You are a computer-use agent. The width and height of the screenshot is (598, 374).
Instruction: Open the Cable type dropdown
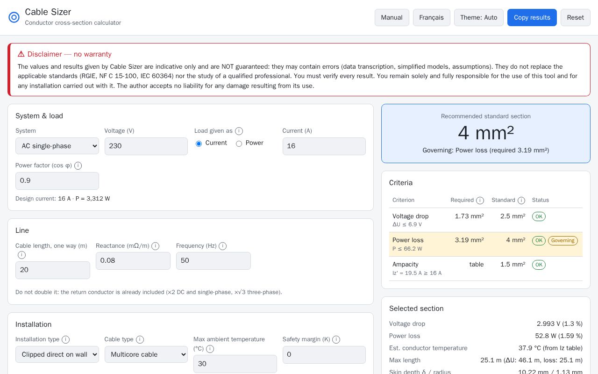pos(146,354)
